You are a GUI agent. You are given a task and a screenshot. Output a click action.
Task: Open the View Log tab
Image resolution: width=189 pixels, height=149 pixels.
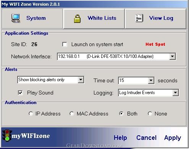[x=155, y=19]
